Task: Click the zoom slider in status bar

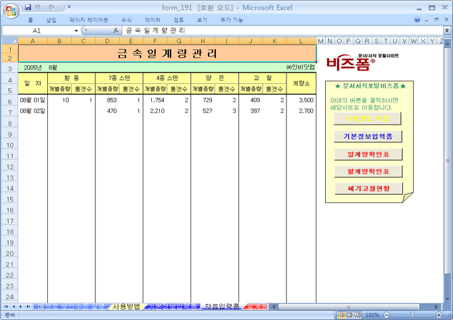Action: (x=412, y=315)
